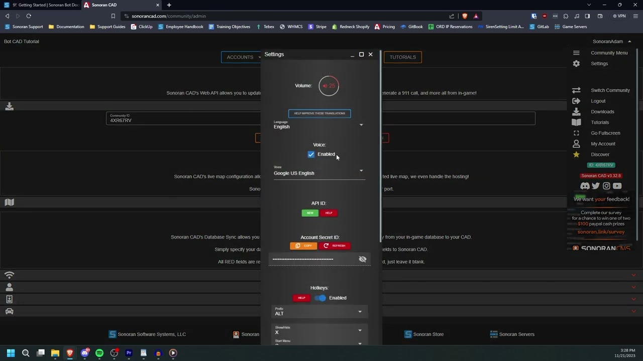Open Tutorials from the side menu
The width and height of the screenshot is (643, 361).
pos(601,122)
